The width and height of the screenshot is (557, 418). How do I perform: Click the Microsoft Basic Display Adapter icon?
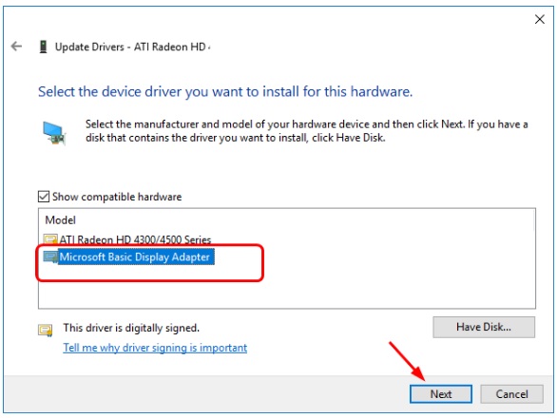50,256
